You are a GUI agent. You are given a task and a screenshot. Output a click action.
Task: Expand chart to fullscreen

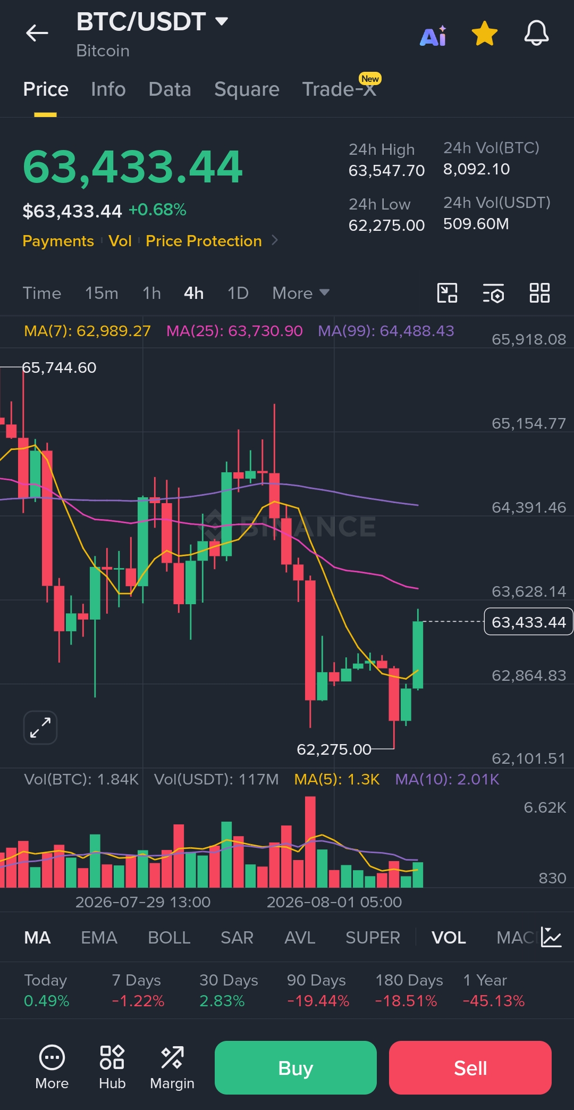point(40,727)
